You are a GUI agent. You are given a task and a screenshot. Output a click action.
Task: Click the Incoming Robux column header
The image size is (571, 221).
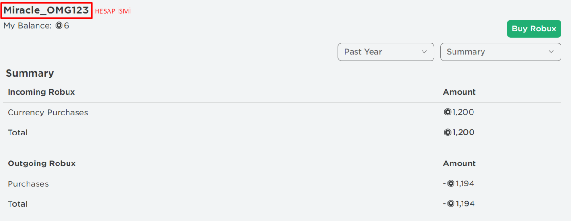pyautogui.click(x=41, y=92)
